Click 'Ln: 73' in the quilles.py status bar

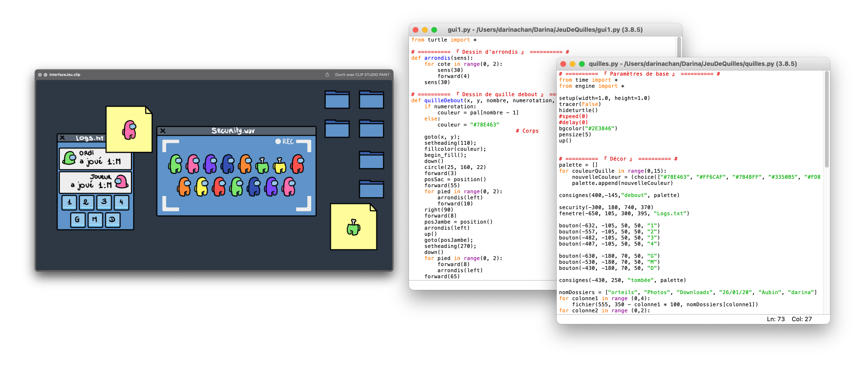[x=776, y=319]
